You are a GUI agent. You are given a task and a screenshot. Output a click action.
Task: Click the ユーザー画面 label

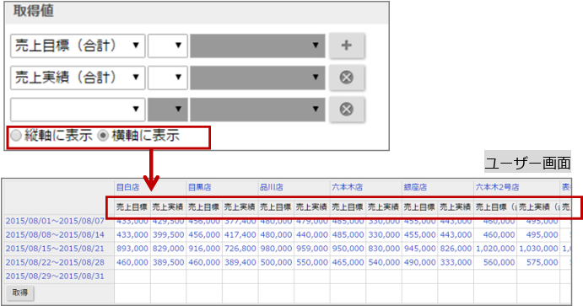527,162
